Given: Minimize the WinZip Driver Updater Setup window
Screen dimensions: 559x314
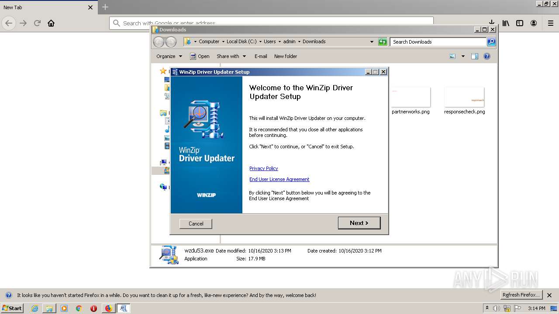Looking at the screenshot, I should tap(368, 72).
